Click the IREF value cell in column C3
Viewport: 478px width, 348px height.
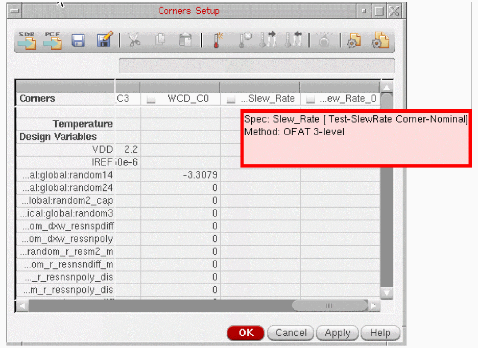[128, 162]
